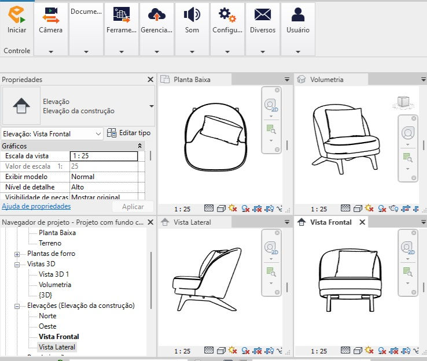Toggle shadows in Volumetria view
This screenshot has width=427, height=361.
click(382, 209)
